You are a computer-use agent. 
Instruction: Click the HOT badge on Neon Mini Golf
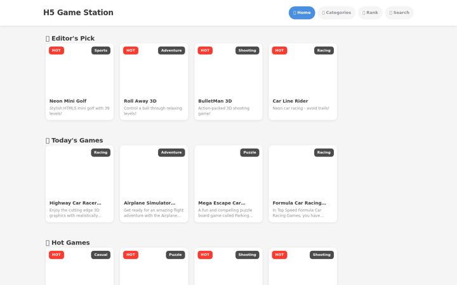(56, 51)
